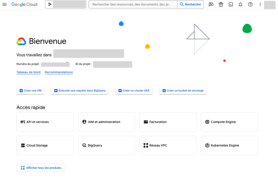
Task: Click the 'Numéro du projet :' label
Action: click(x=28, y=64)
